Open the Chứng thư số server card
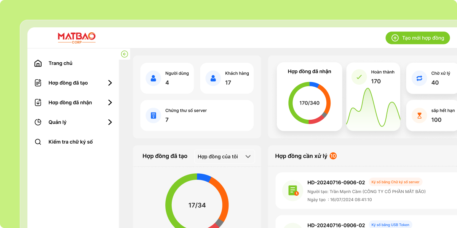This screenshot has height=228, width=457. pyautogui.click(x=197, y=115)
